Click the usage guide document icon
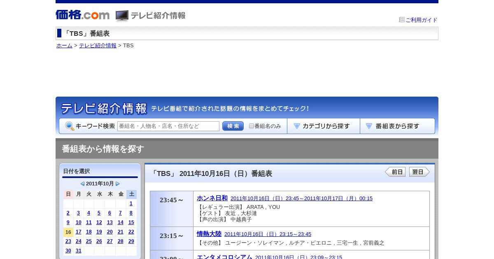The image size is (494, 259). click(x=402, y=19)
